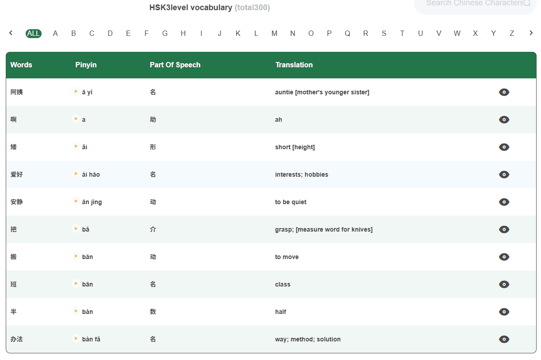This screenshot has width=541, height=360.
Task: Toggle the eye icon on the 班 row
Action: (504, 284)
